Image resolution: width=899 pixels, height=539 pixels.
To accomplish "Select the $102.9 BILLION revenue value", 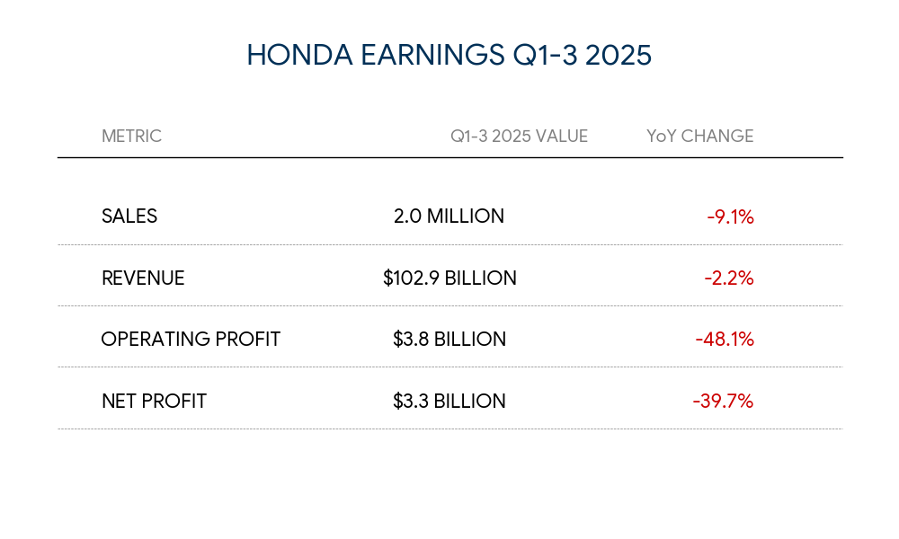I will coord(449,278).
